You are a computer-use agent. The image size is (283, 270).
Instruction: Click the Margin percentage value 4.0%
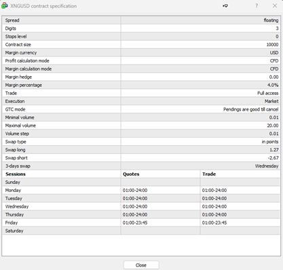(273, 85)
